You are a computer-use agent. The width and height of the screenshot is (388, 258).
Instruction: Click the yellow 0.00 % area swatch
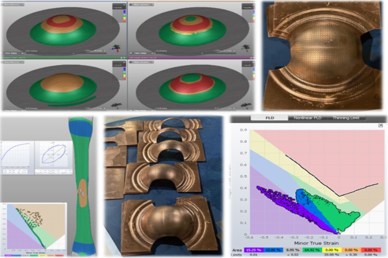(x=332, y=250)
